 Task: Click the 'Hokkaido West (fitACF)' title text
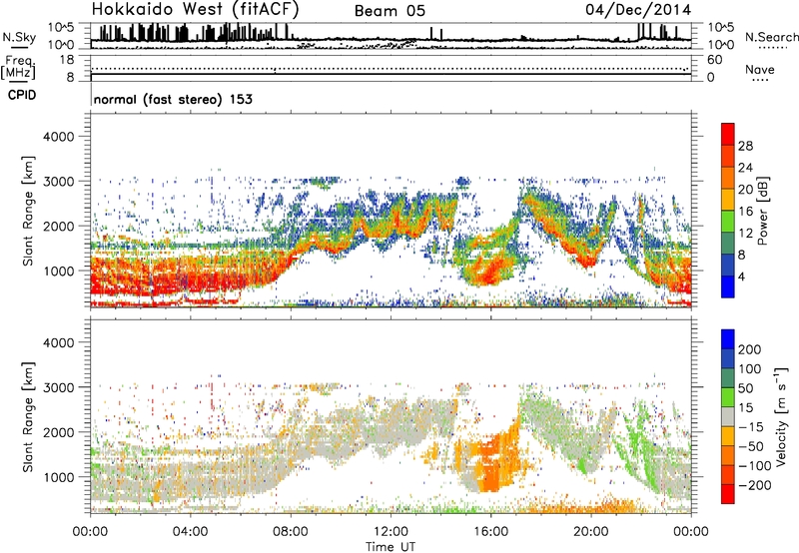coord(195,9)
